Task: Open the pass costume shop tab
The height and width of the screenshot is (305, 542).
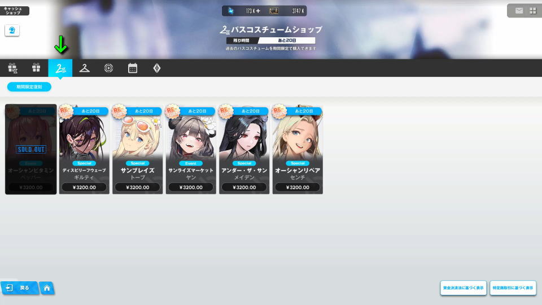Action: (60, 68)
